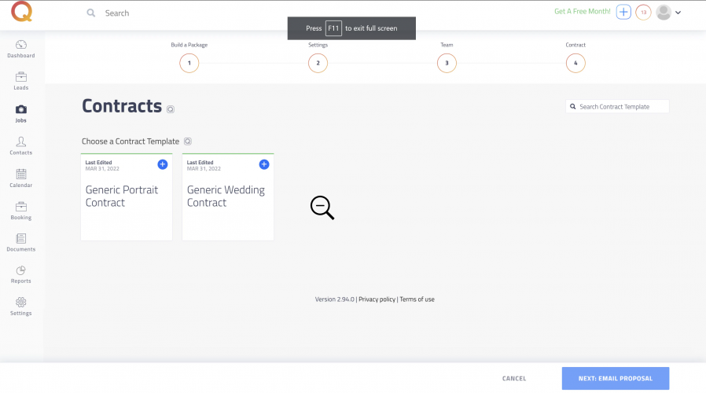Open the Documents section
The width and height of the screenshot is (706, 393).
pos(21,242)
